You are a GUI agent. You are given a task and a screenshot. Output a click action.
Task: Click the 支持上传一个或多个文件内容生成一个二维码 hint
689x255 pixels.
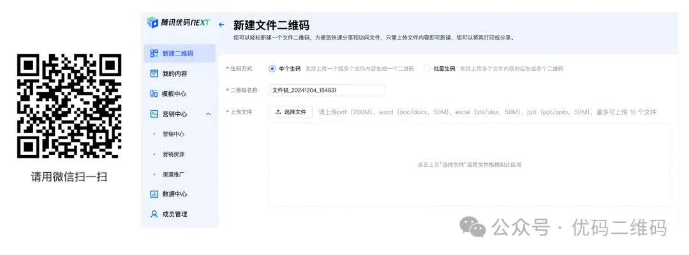[359, 69]
